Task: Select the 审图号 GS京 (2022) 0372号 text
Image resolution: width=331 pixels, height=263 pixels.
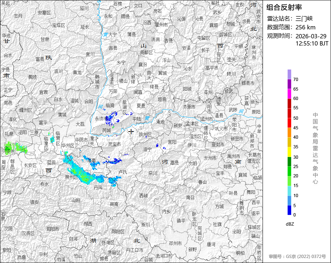Action: 297,257
